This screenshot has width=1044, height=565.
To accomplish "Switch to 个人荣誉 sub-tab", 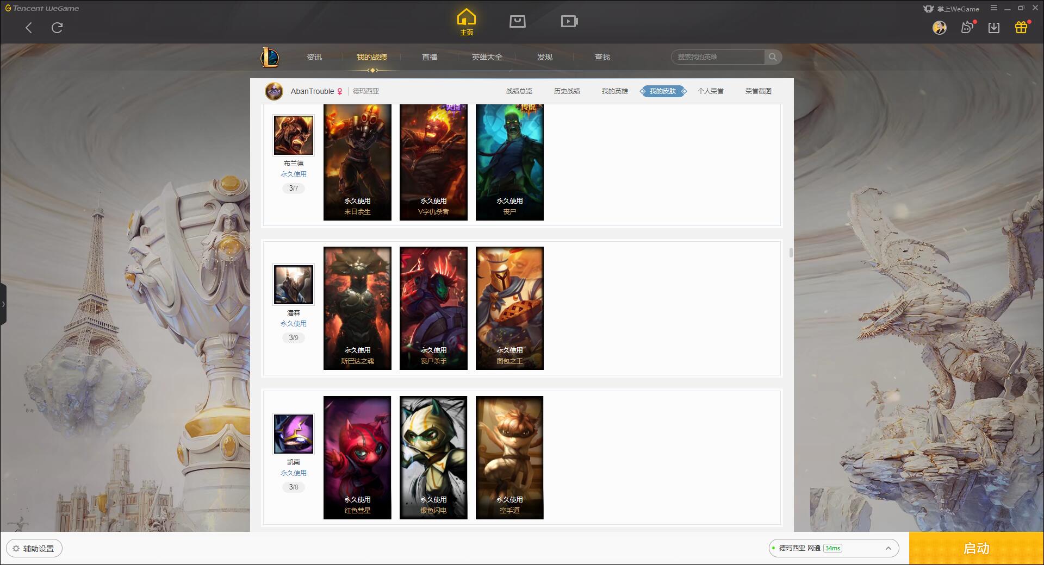I will 711,91.
